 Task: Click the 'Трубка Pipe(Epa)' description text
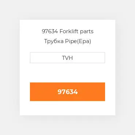(67, 41)
